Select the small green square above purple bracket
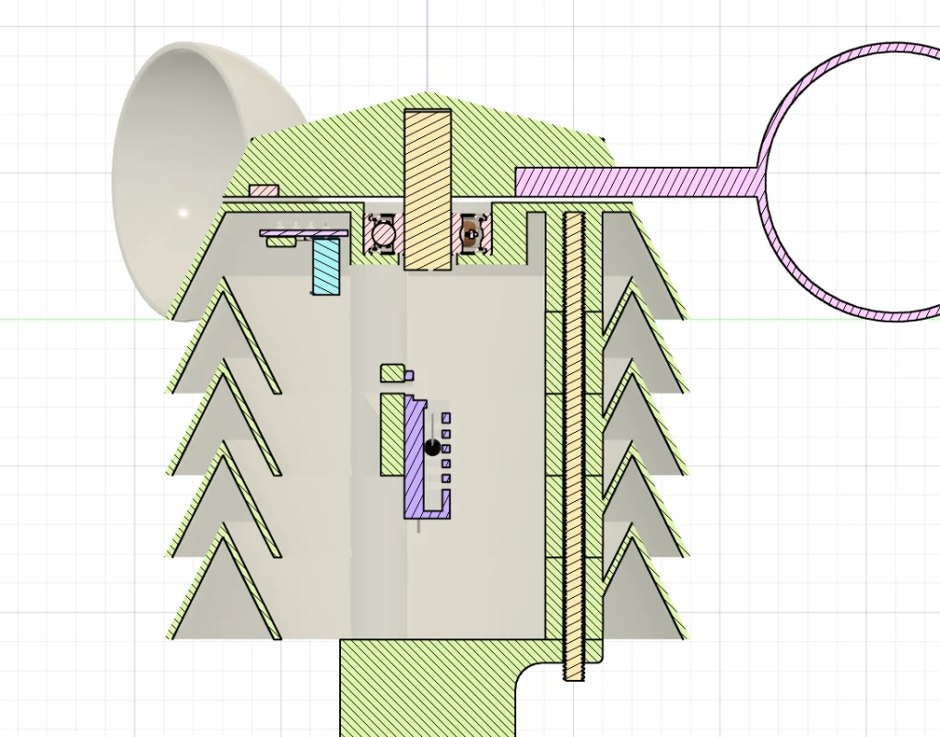 393,372
